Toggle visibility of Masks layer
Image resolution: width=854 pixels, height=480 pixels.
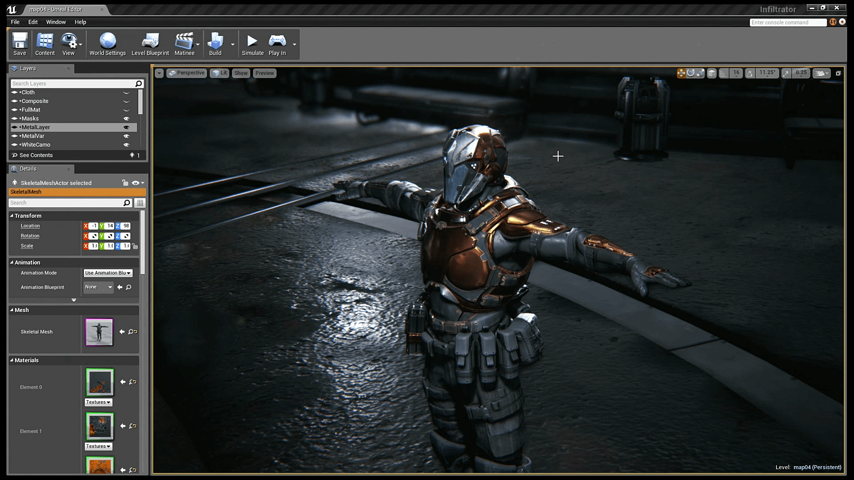click(x=125, y=118)
